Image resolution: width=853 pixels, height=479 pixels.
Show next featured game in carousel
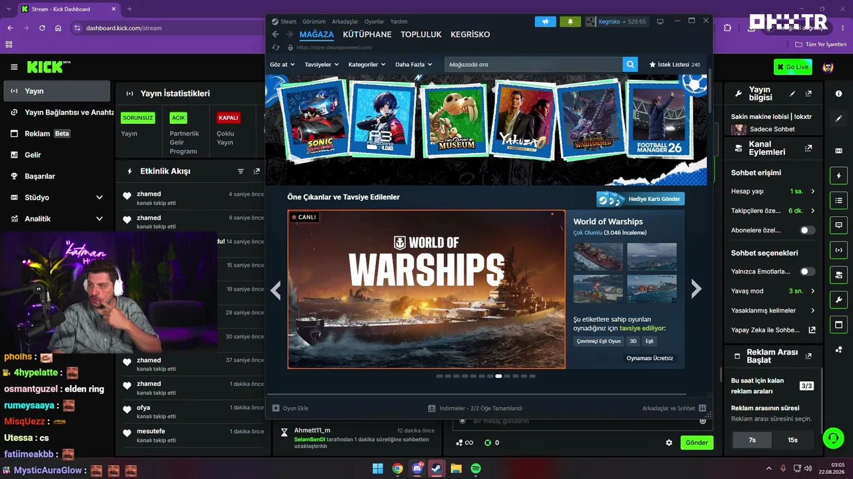pos(696,289)
